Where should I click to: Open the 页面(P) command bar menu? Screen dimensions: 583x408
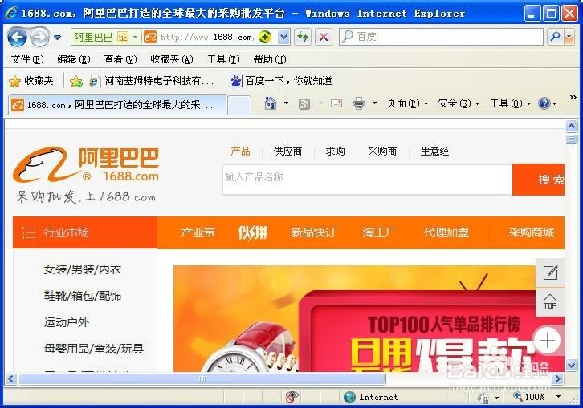click(x=407, y=103)
